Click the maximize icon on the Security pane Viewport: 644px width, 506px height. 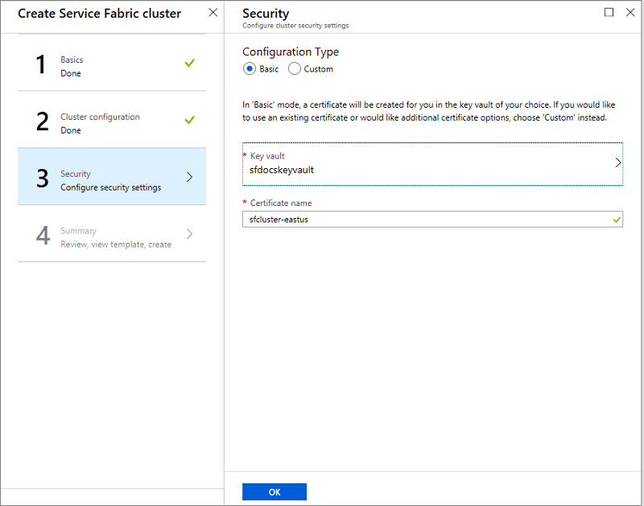[609, 13]
